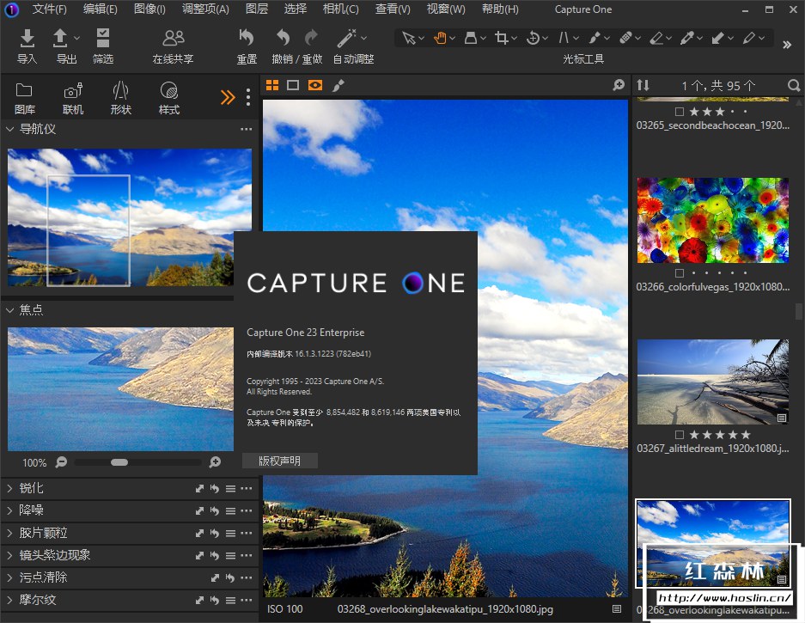Tick the color tag box for 03267_alittledream
This screenshot has width=805, height=623.
pyautogui.click(x=680, y=435)
